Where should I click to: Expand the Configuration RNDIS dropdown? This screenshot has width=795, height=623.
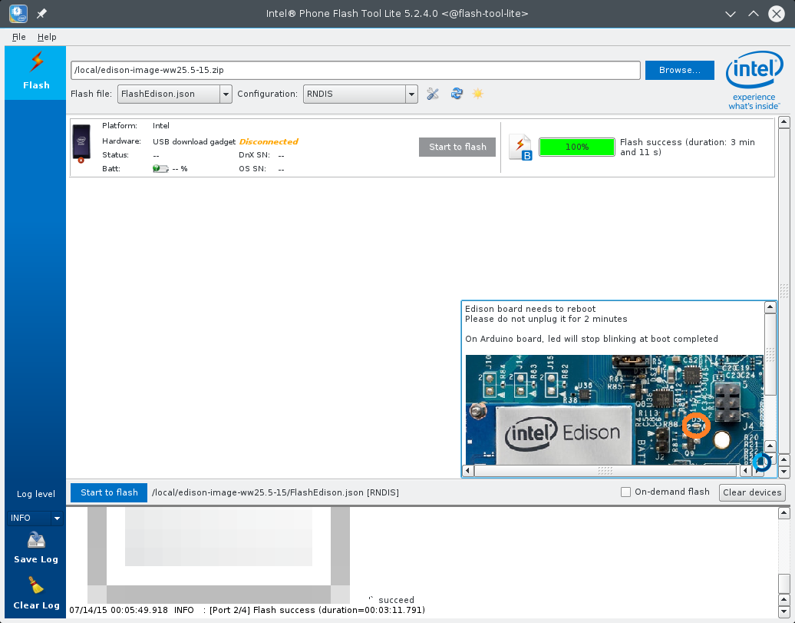(411, 94)
